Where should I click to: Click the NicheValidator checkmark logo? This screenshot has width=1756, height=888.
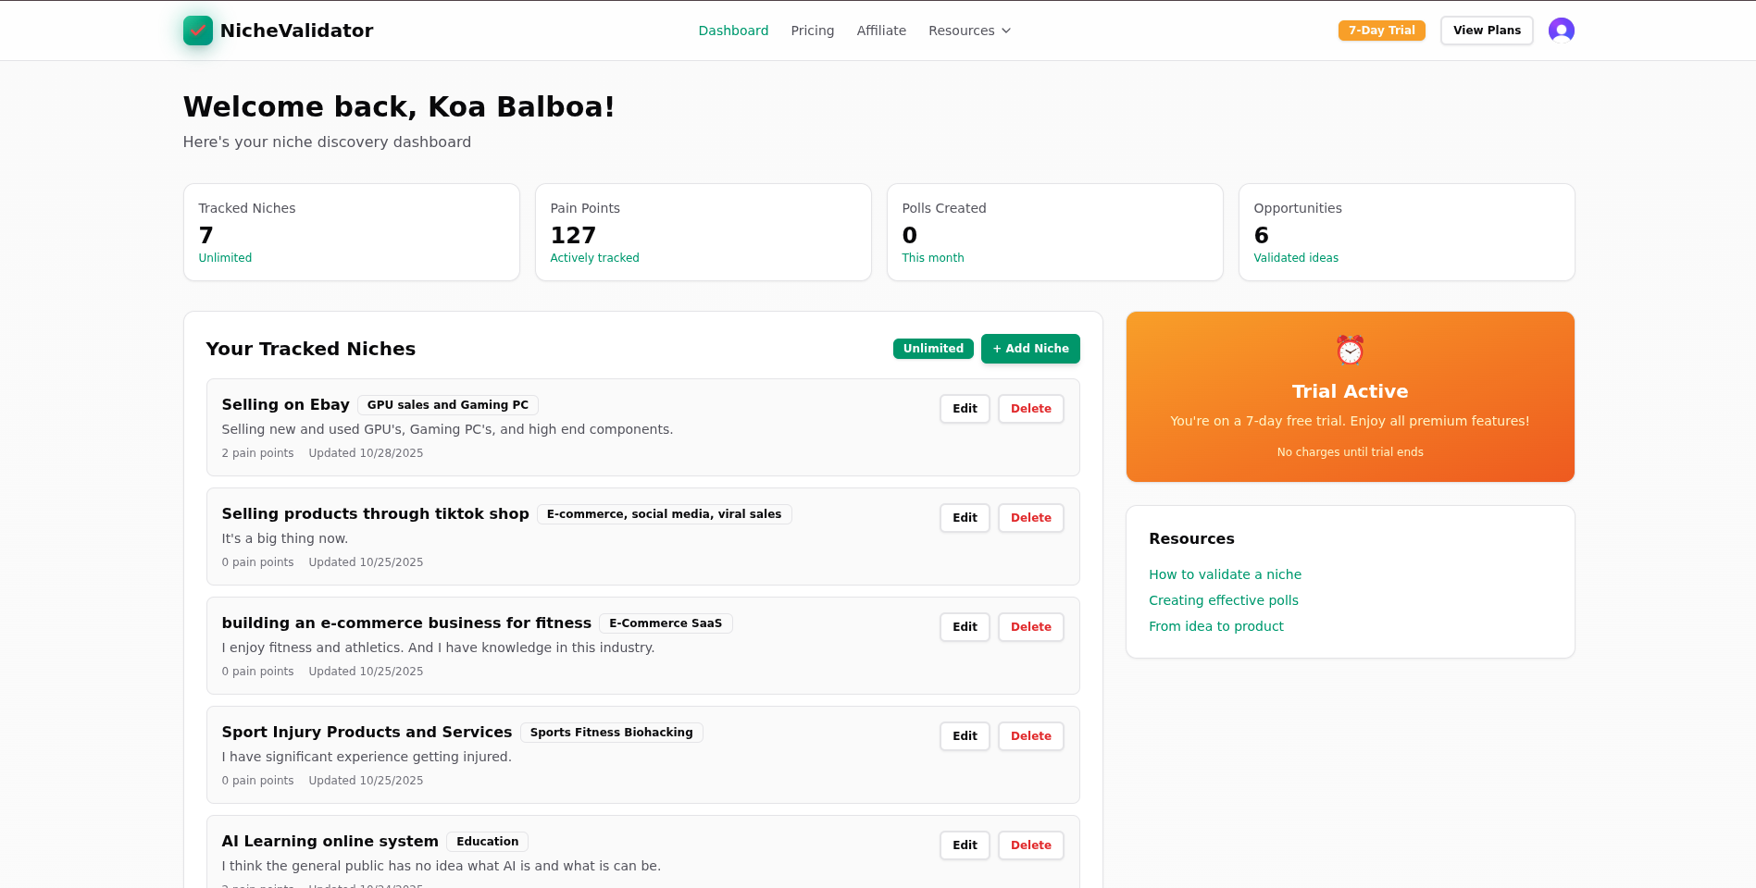[x=196, y=30]
